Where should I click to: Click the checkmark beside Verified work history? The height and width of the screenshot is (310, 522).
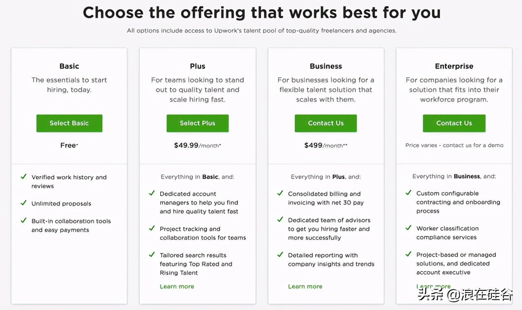point(23,177)
